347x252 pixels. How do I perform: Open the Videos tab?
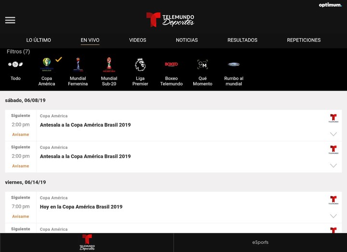coord(138,40)
